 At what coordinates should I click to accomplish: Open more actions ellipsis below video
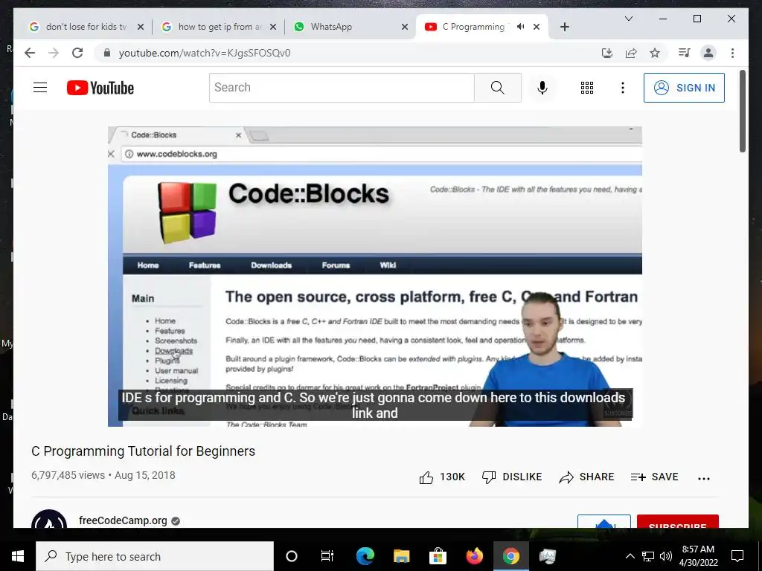pos(703,478)
